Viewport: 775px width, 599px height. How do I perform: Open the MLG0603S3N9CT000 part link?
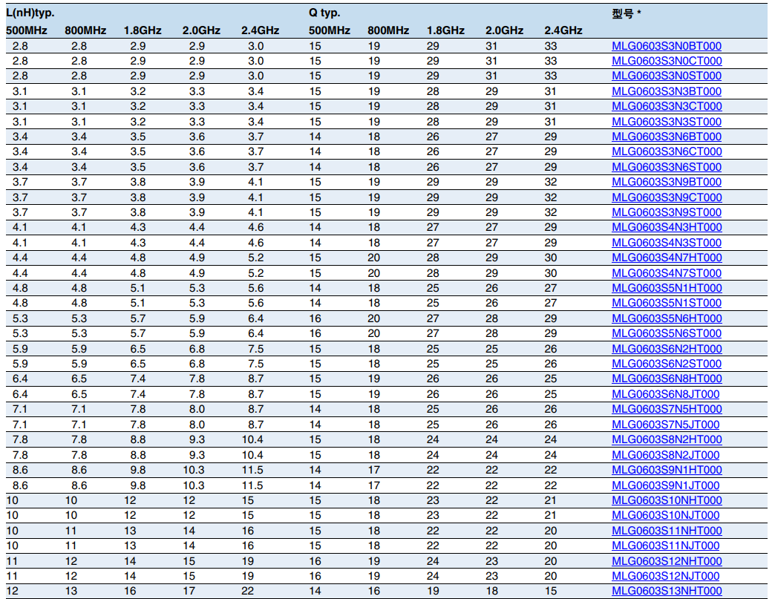click(667, 197)
